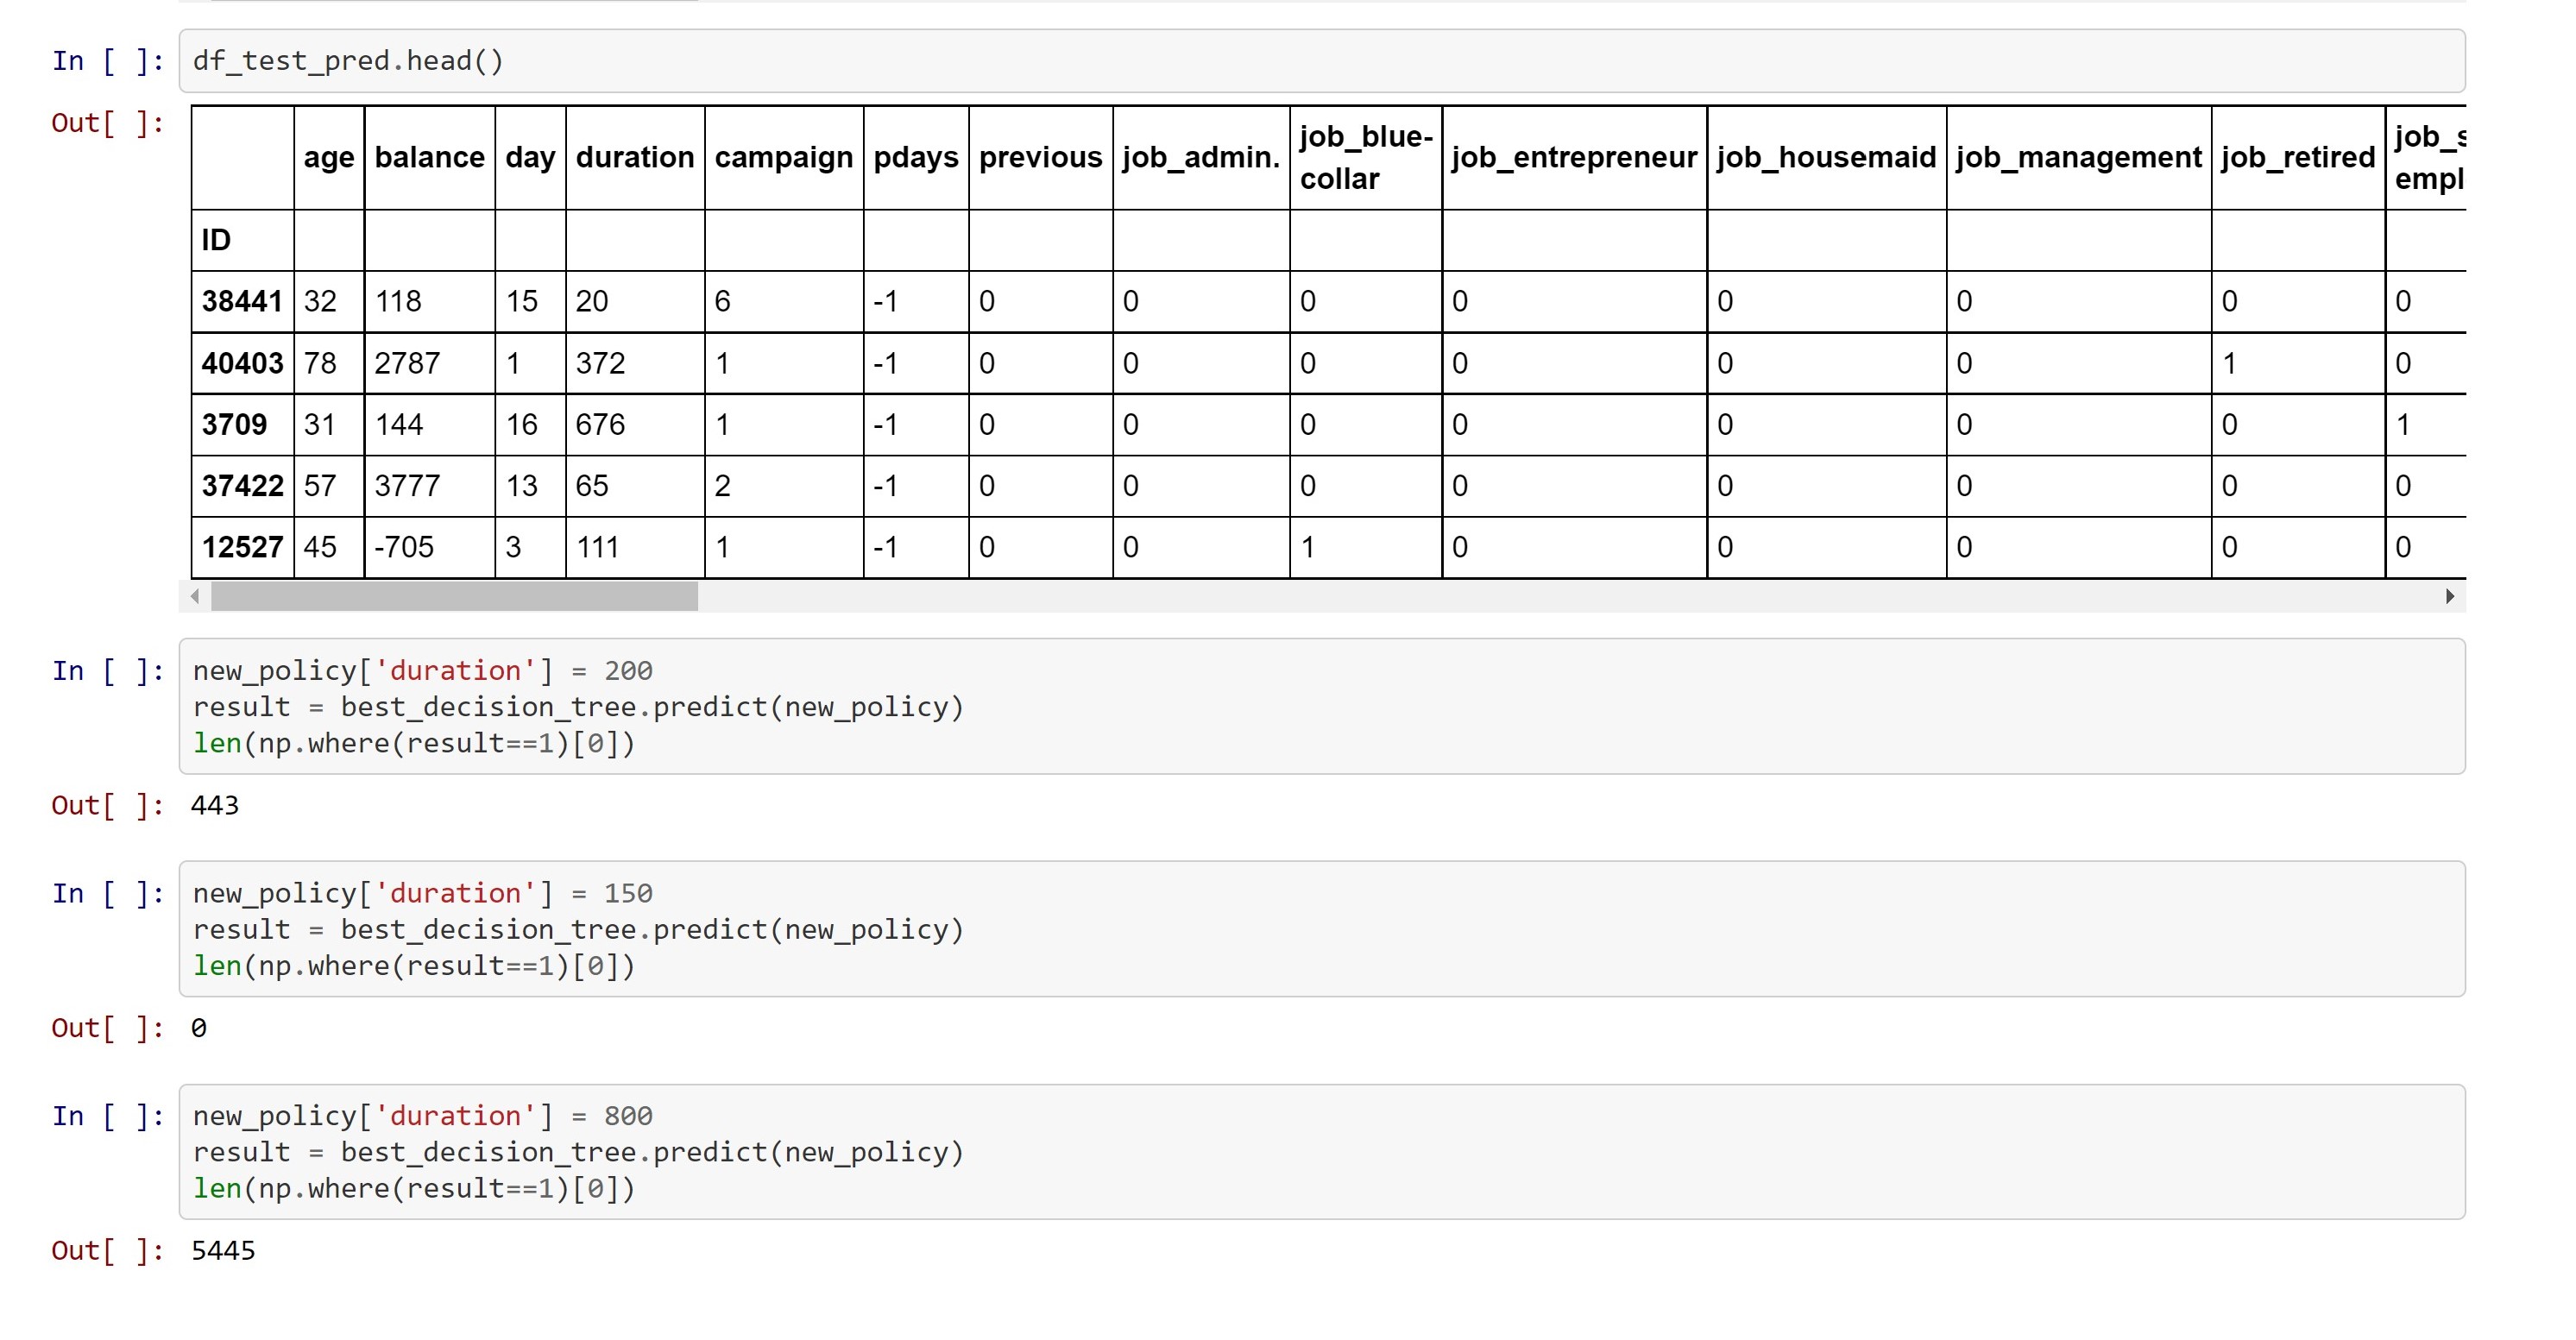Viewport: 2576px width, 1340px height.
Task: Click the 'ID' index label
Action: click(x=216, y=240)
